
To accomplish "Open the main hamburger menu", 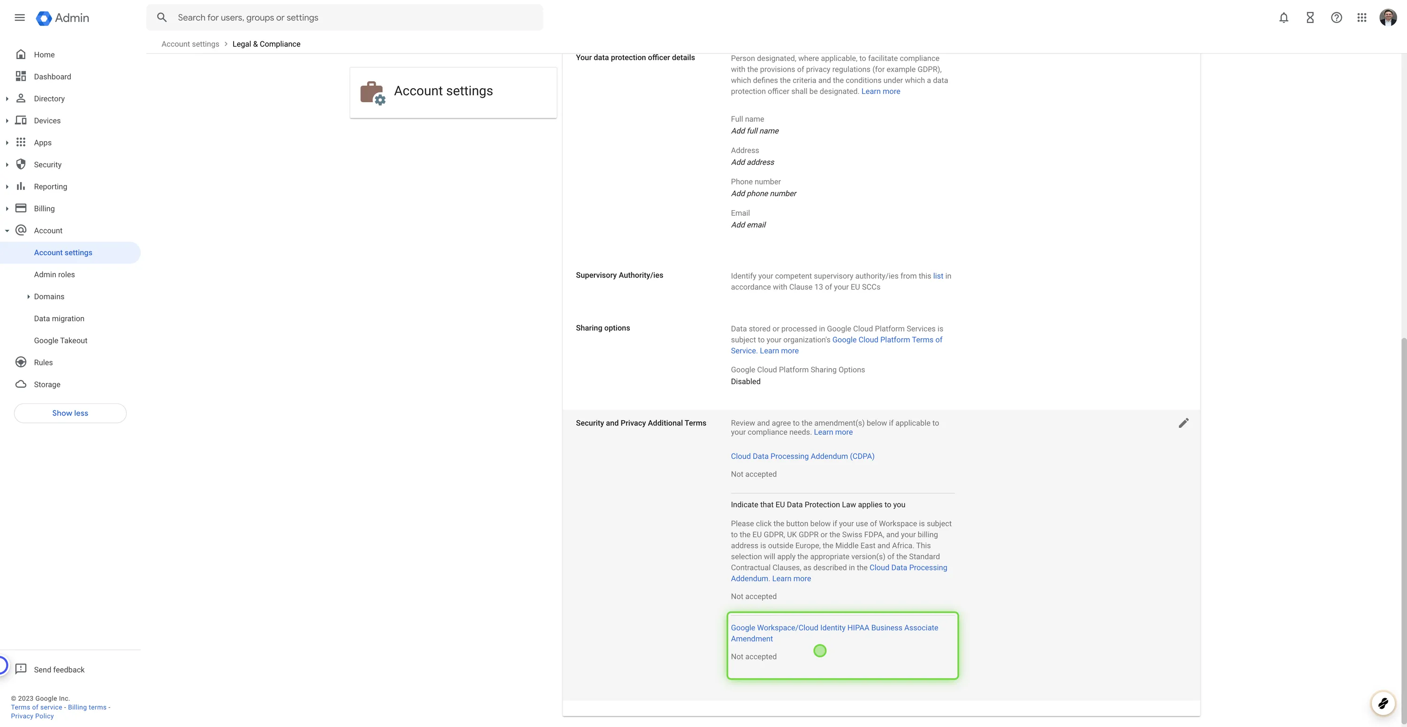I will tap(20, 17).
